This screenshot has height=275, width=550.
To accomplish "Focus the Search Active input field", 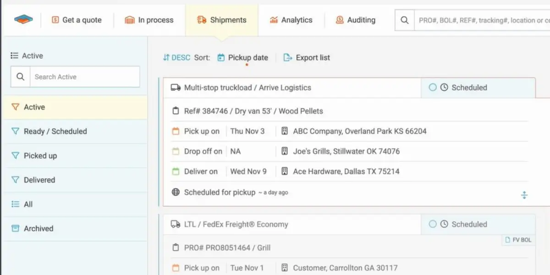I will [x=85, y=77].
